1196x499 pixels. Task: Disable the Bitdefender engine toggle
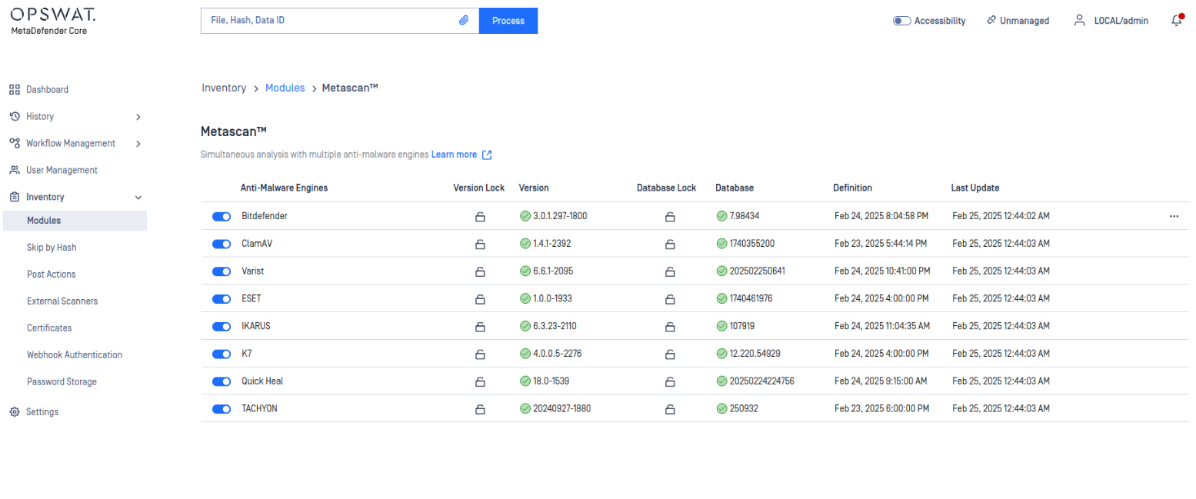coord(222,217)
